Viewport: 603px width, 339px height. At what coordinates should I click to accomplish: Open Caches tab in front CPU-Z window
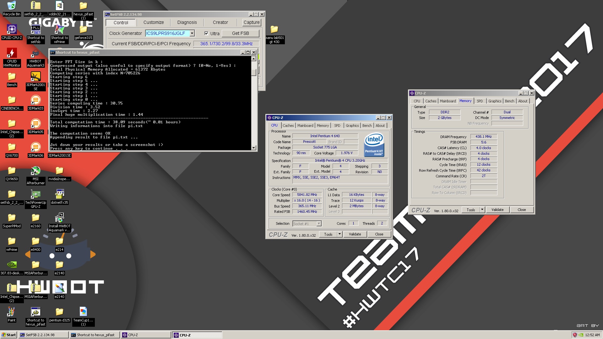click(x=288, y=126)
